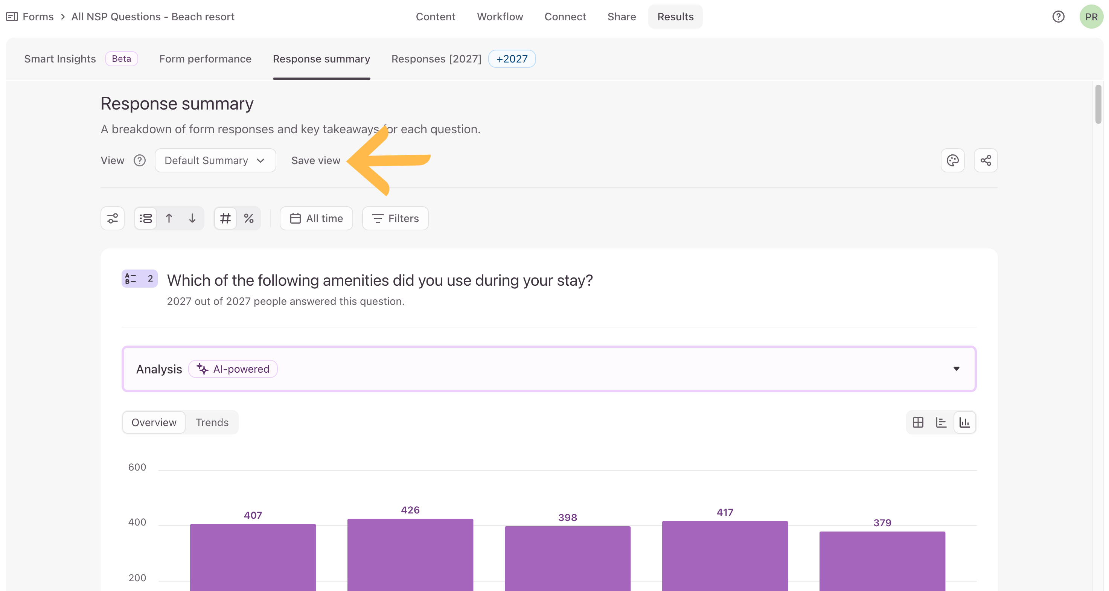This screenshot has width=1109, height=591.
Task: Toggle display to count numbers (#)
Action: point(225,218)
